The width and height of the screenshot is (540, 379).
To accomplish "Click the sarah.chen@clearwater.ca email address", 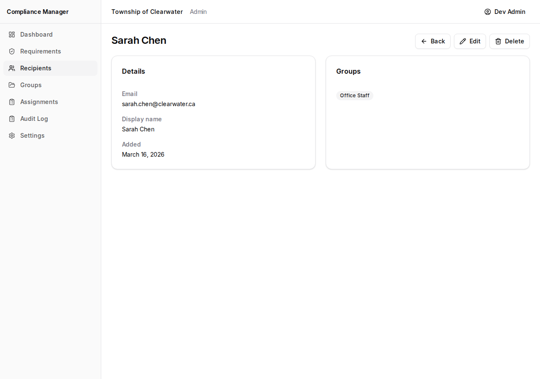I will click(159, 104).
